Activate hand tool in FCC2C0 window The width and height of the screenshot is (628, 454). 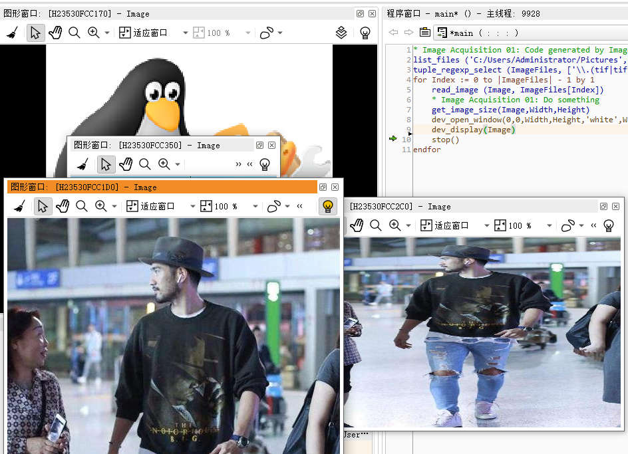coord(357,225)
